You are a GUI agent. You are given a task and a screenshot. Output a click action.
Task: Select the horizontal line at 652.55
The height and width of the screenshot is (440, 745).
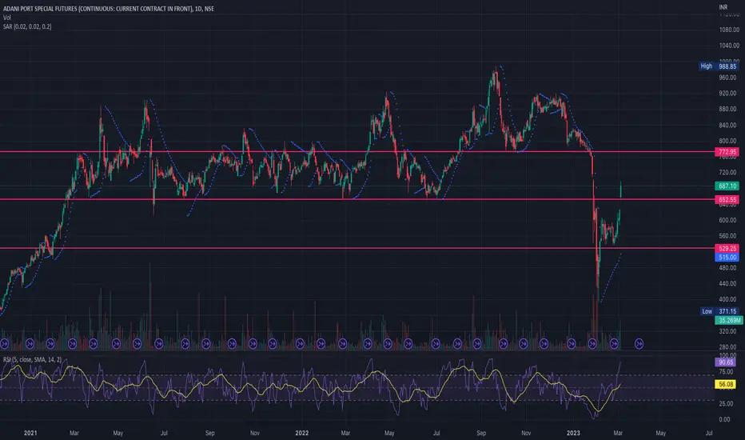click(357, 199)
